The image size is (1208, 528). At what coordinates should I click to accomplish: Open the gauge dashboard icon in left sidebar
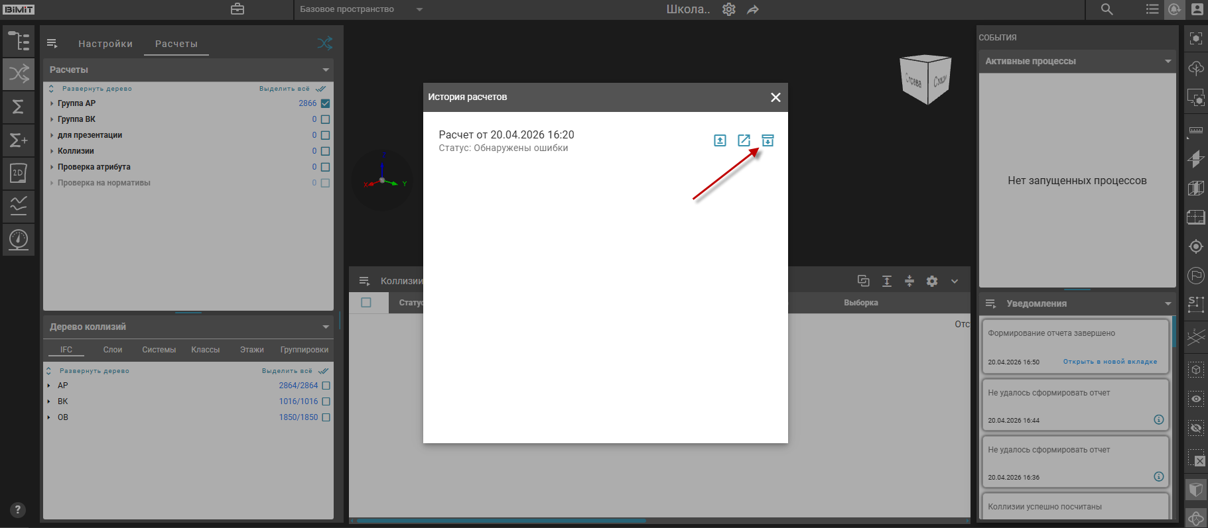pyautogui.click(x=19, y=239)
